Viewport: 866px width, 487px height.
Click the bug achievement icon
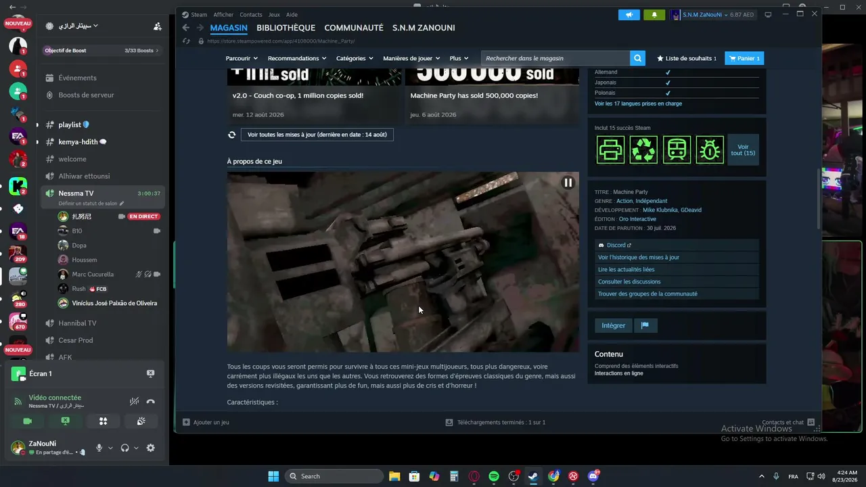pyautogui.click(x=710, y=149)
